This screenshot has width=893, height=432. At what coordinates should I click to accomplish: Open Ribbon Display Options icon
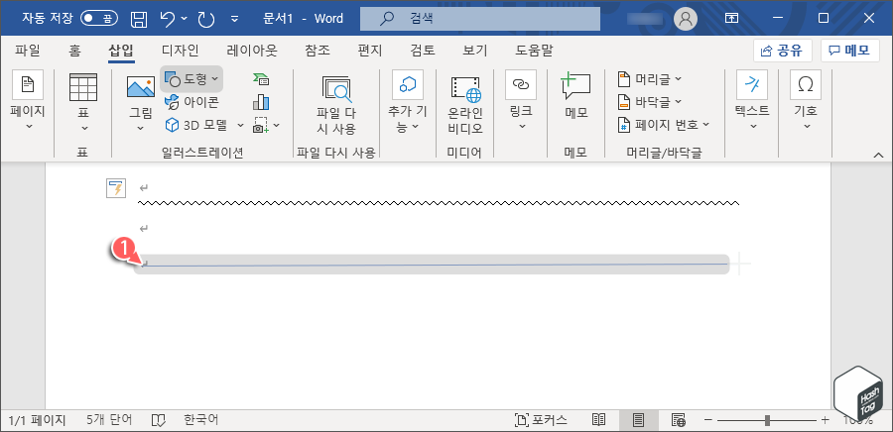click(731, 19)
